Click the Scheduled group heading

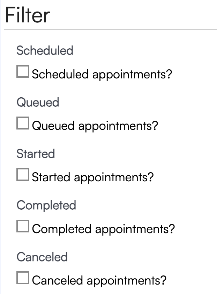coord(45,50)
